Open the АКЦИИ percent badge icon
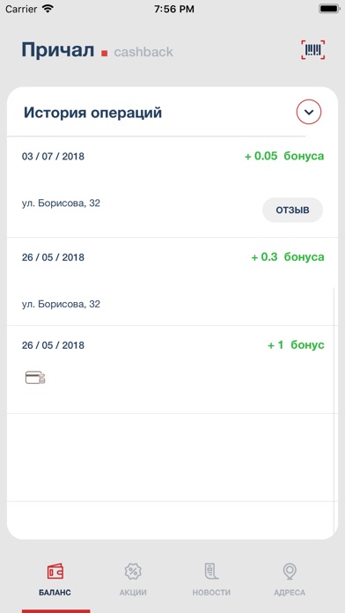The height and width of the screenshot is (613, 345). click(x=133, y=572)
